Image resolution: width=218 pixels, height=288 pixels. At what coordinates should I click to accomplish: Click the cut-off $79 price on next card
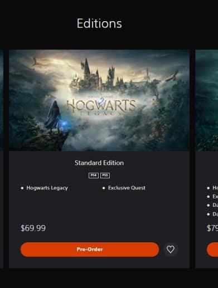(x=212, y=228)
